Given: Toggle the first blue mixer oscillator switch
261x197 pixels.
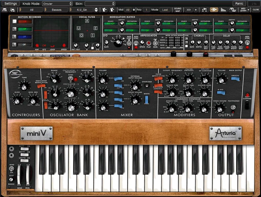Looking at the screenshot, I should click(118, 79).
